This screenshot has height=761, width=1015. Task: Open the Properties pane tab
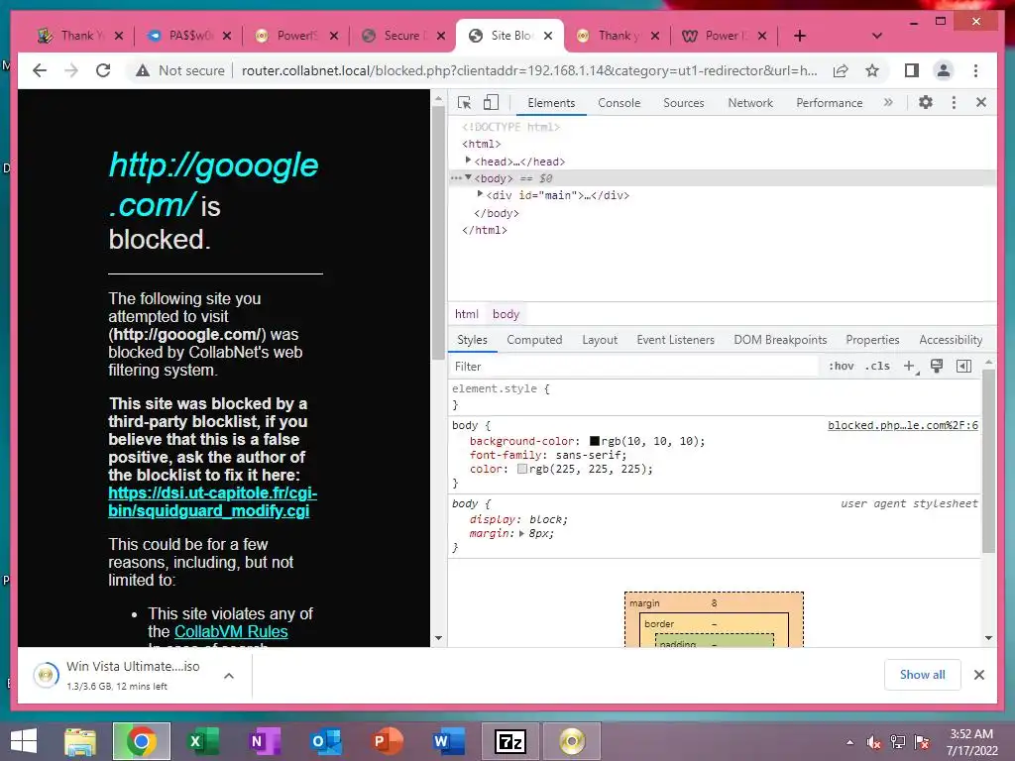[872, 340]
